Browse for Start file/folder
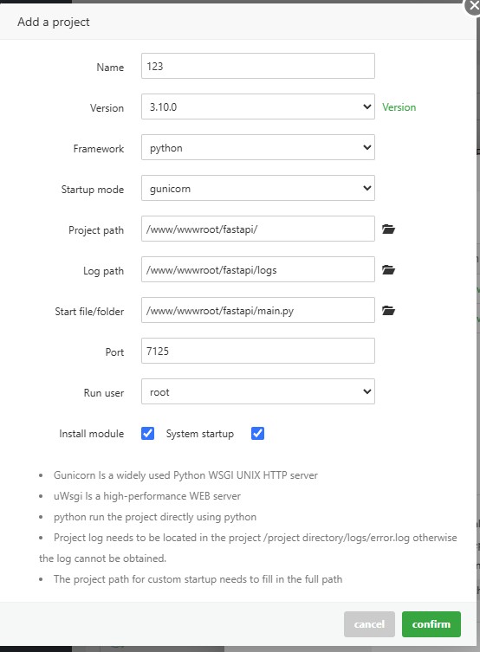Screen dimensions: 480x652 point(388,310)
